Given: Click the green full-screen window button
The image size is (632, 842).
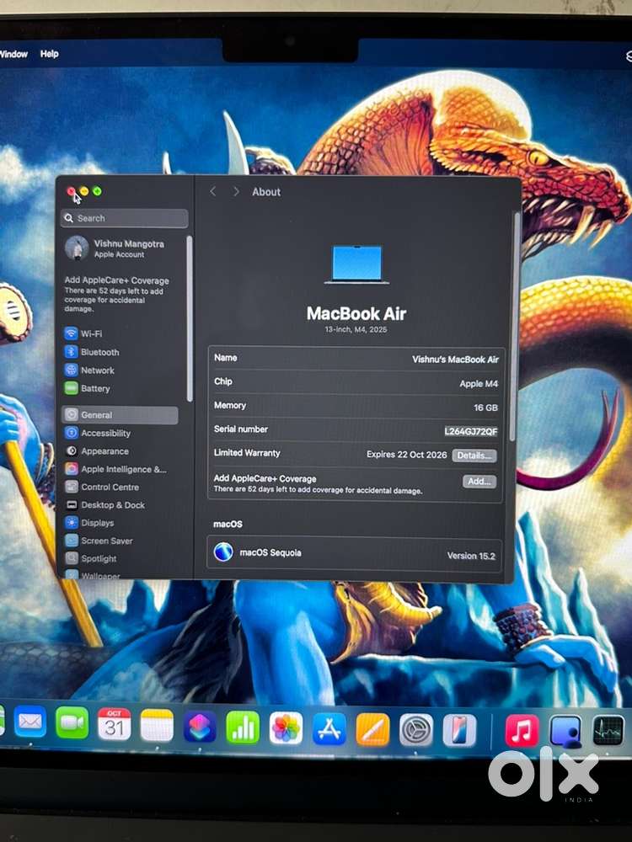Looking at the screenshot, I should click(97, 191).
